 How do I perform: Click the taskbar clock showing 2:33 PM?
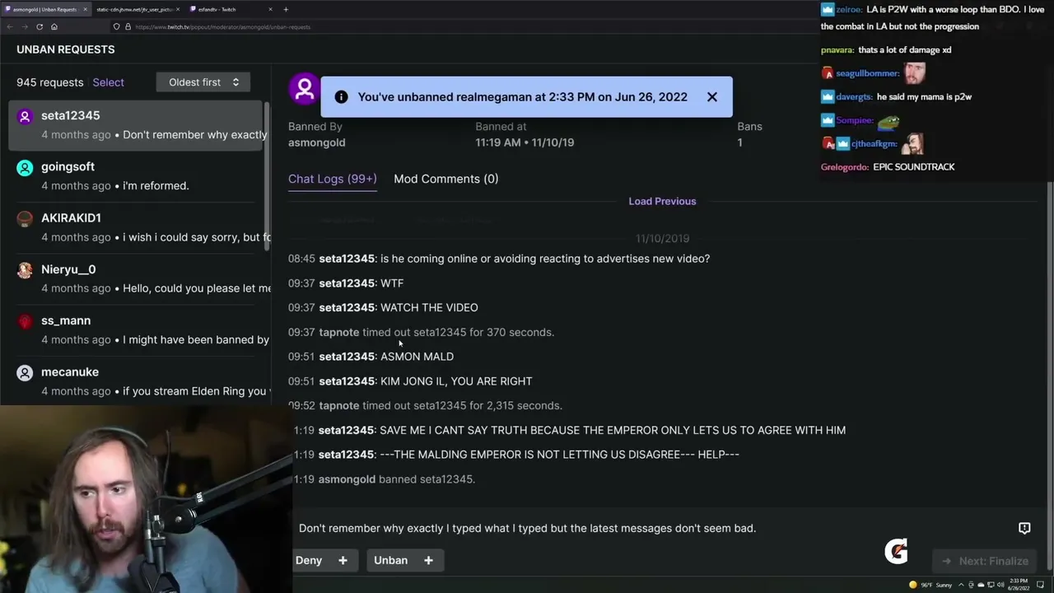(1019, 585)
